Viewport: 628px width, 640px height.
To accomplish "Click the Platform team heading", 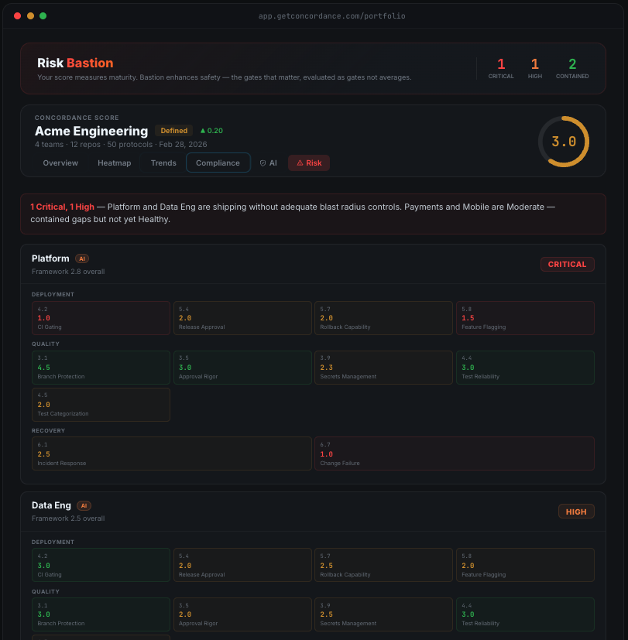I will tap(50, 258).
